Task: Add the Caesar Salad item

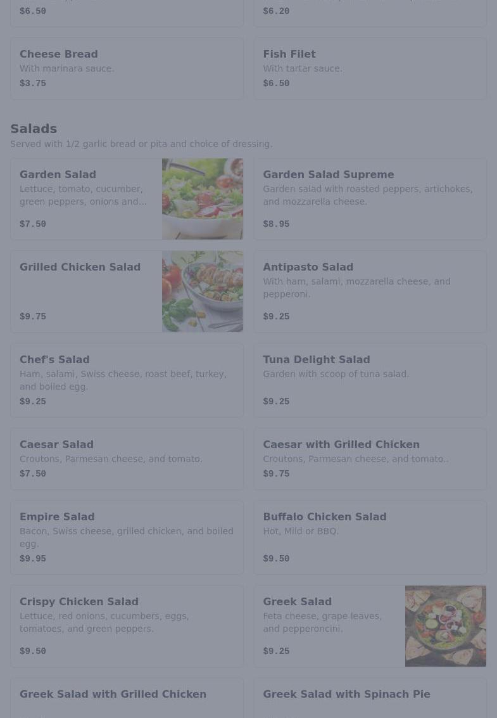Action: pos(127,459)
